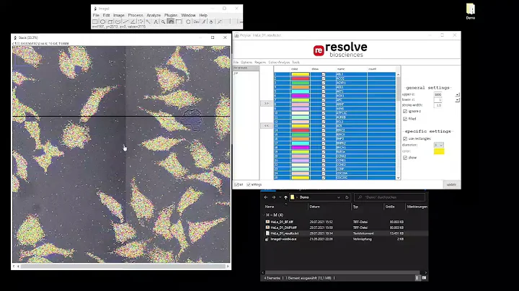Click the 'Demo durchsuchen' search box
The height and width of the screenshot is (291, 519).
[389, 197]
